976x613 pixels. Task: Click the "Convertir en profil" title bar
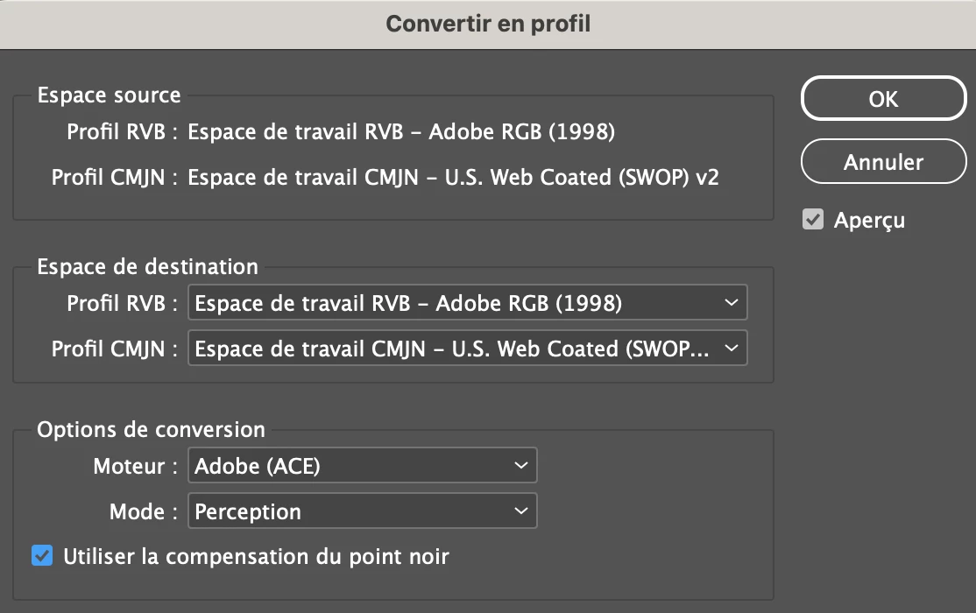coord(488,24)
